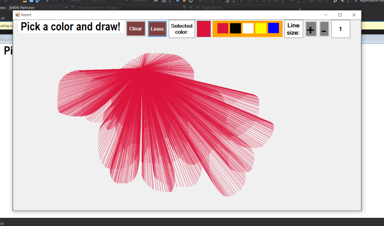Increase line size with the plus button

pyautogui.click(x=311, y=29)
